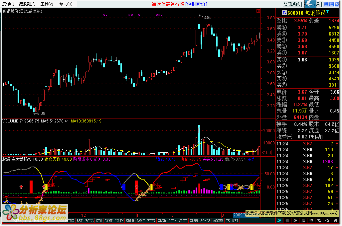
Task: Switch to the 细 detail tab
Action: pyautogui.click(x=295, y=221)
